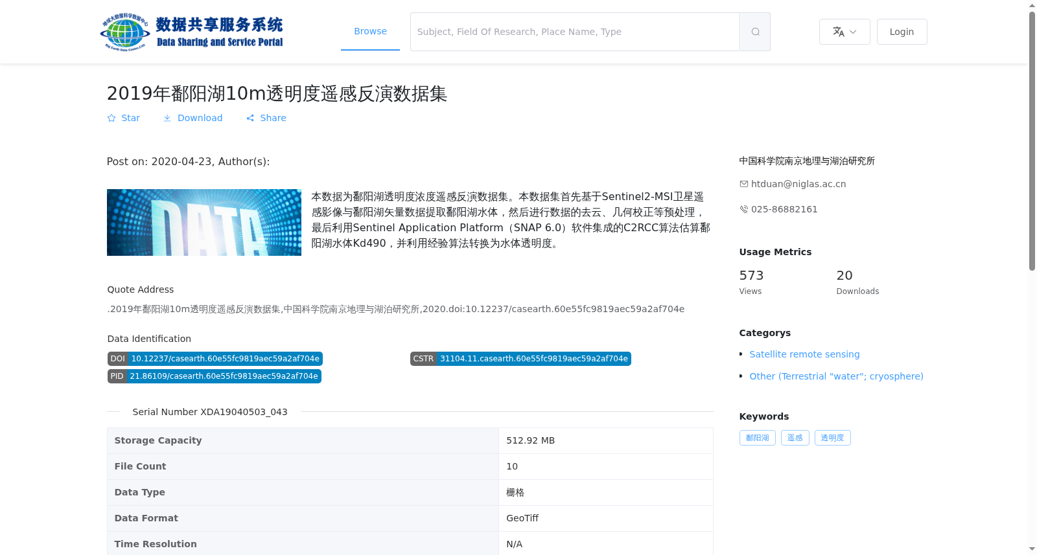
Task: Click the GeoTiff data format value
Action: coord(522,518)
